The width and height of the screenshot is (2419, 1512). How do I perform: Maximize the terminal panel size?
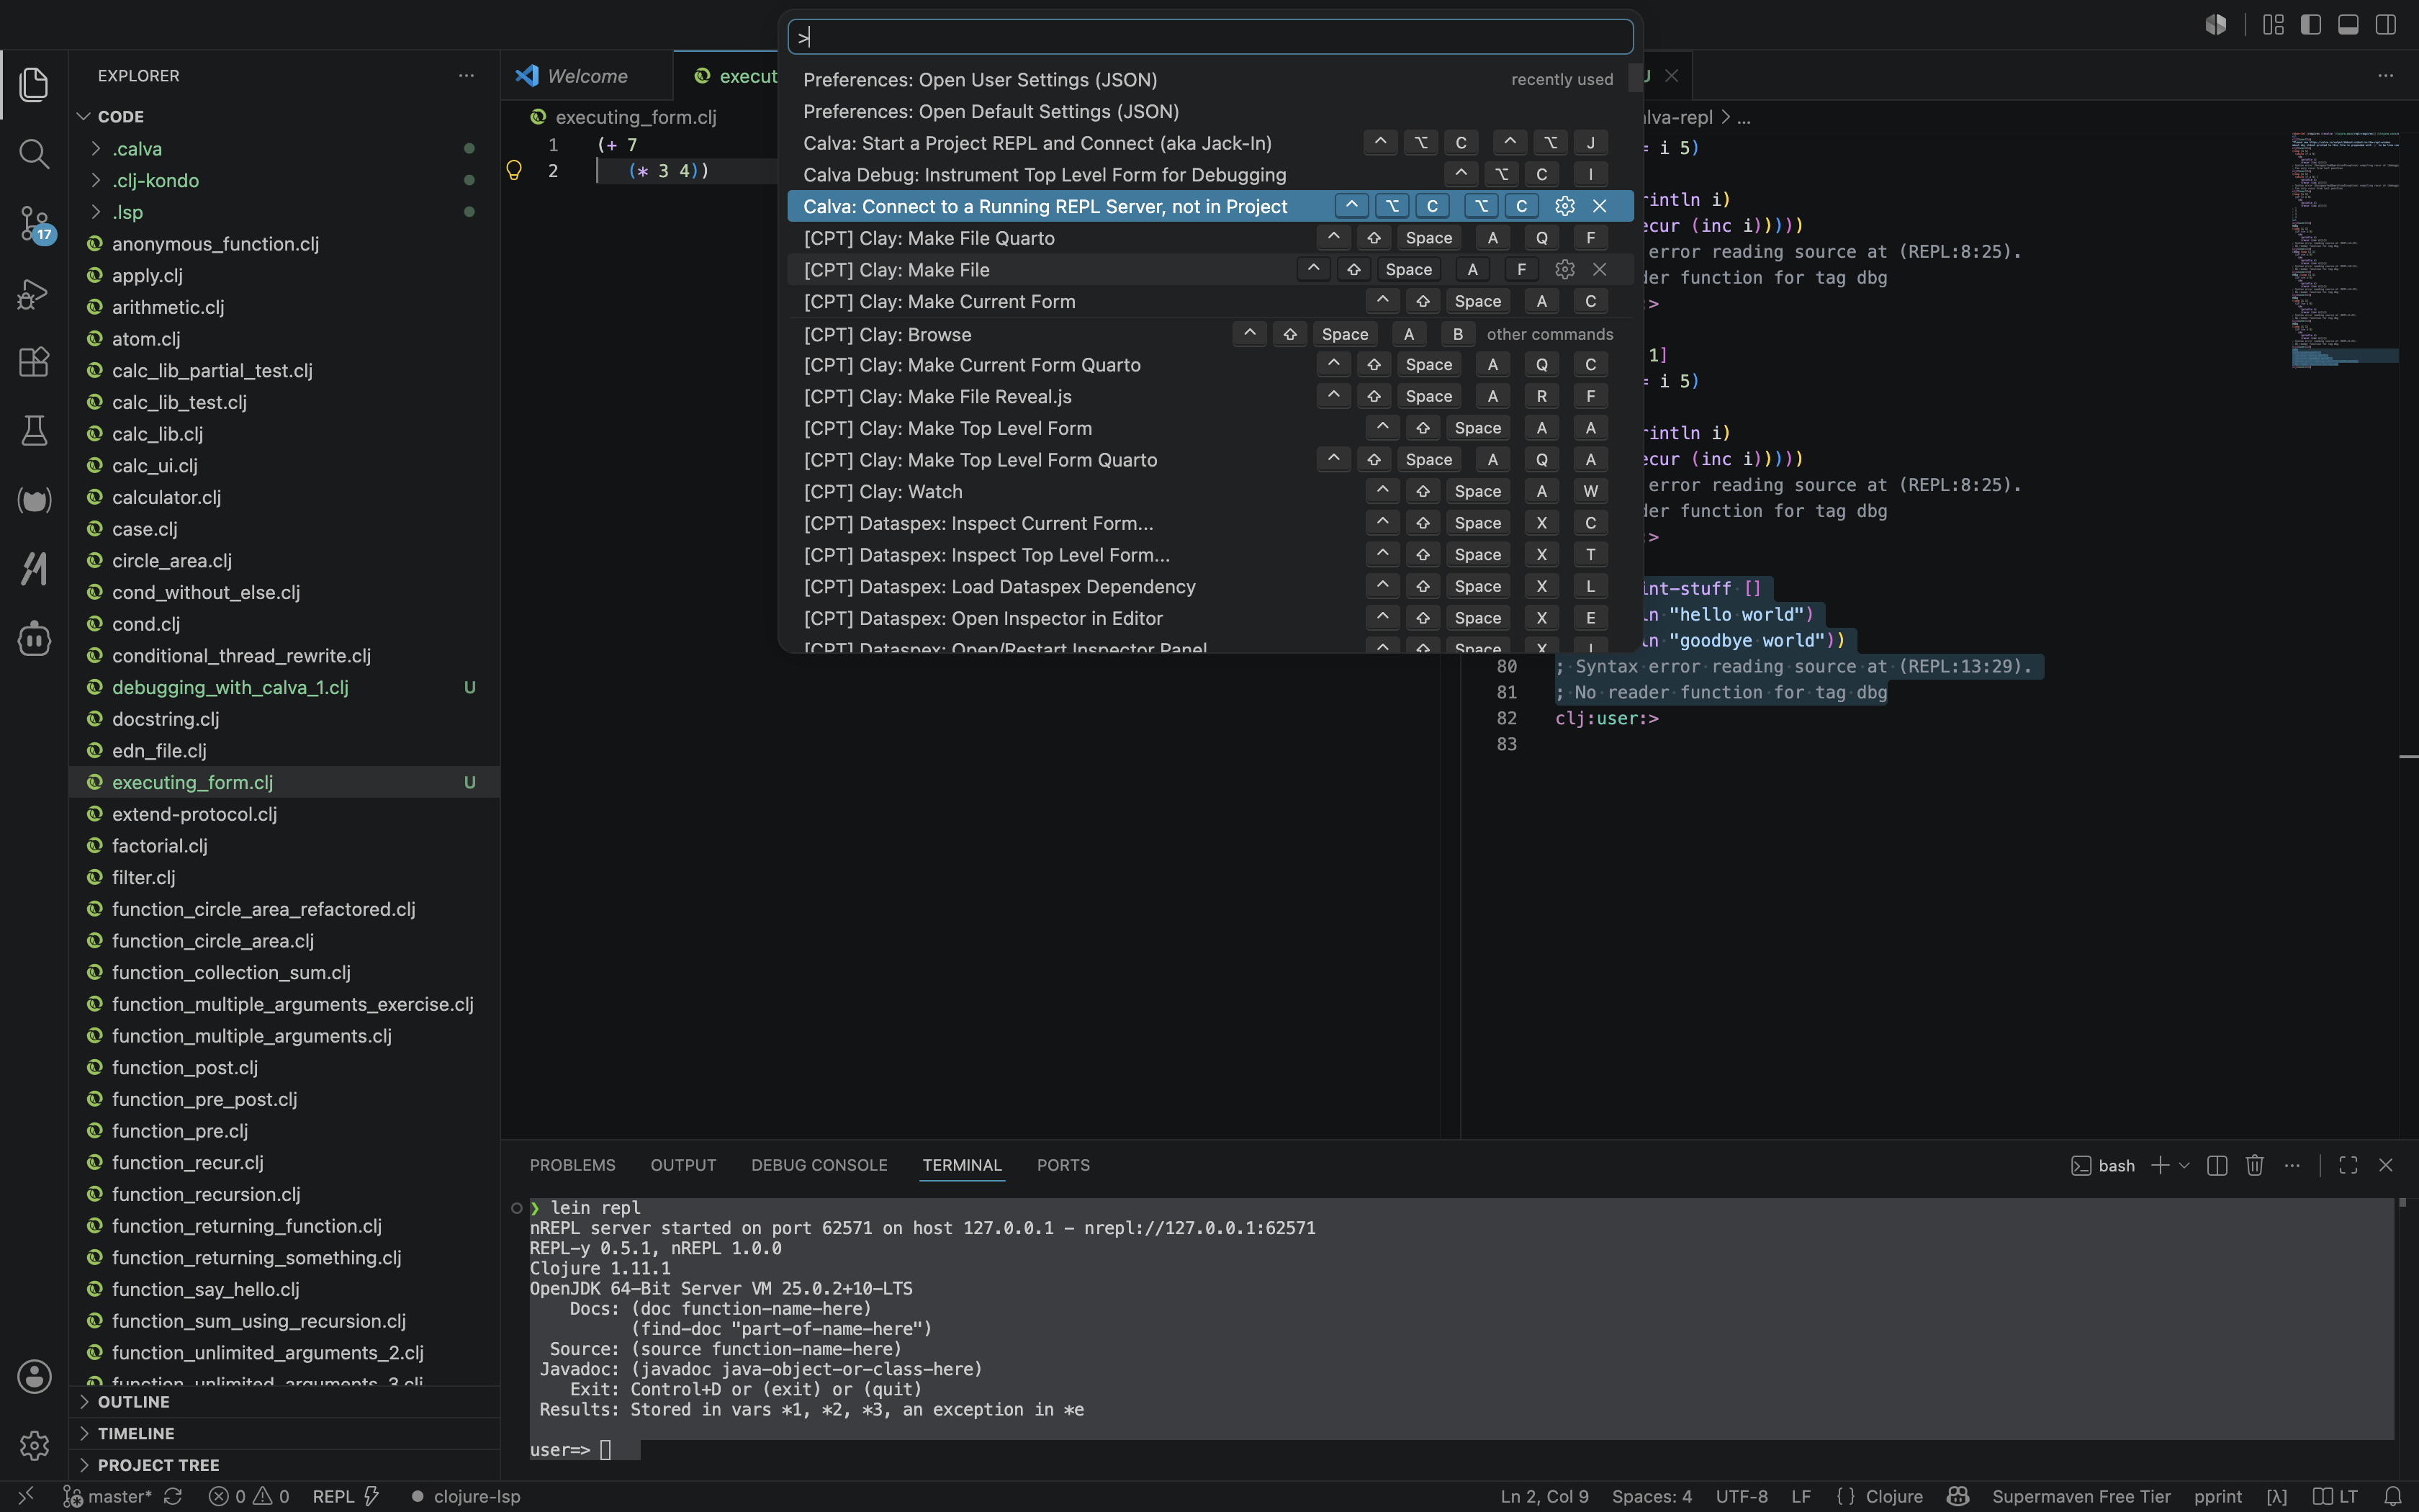click(2348, 1165)
